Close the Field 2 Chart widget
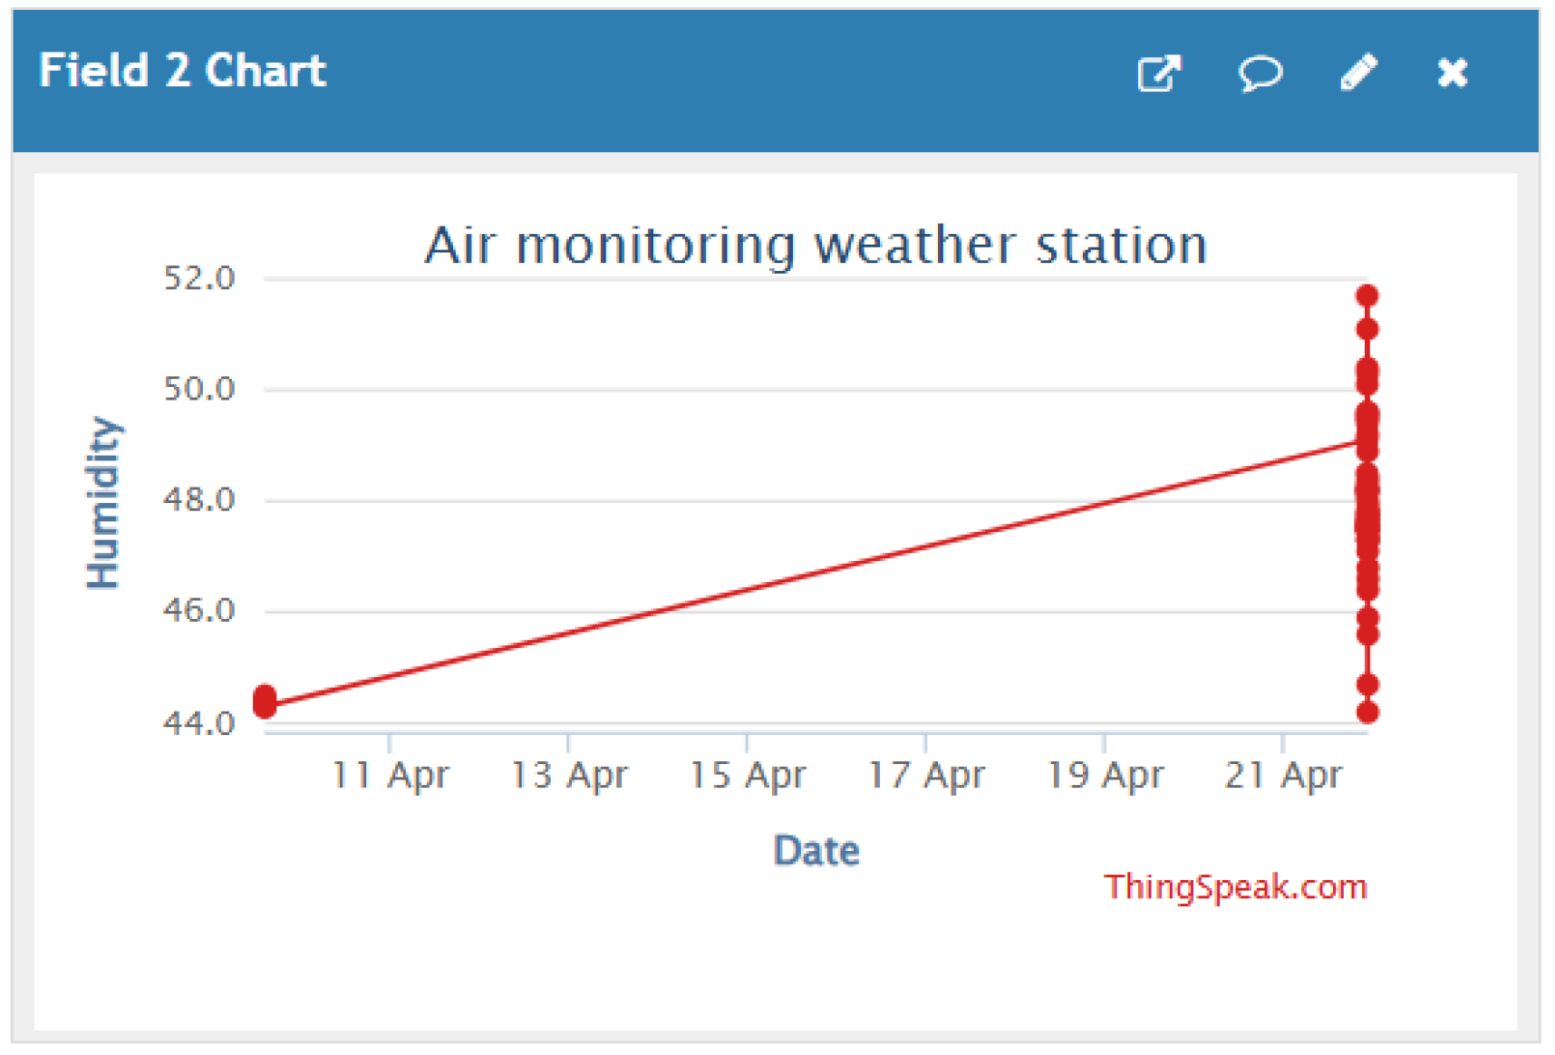 tap(1452, 73)
